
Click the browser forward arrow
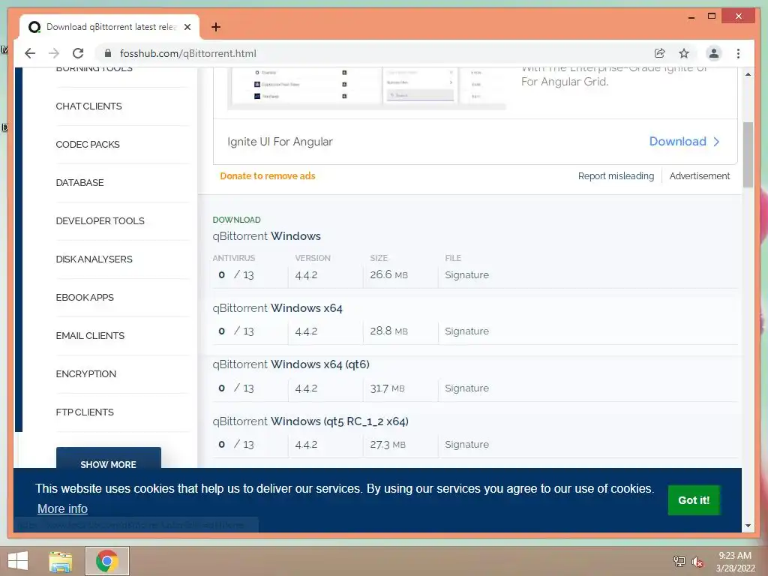[54, 53]
